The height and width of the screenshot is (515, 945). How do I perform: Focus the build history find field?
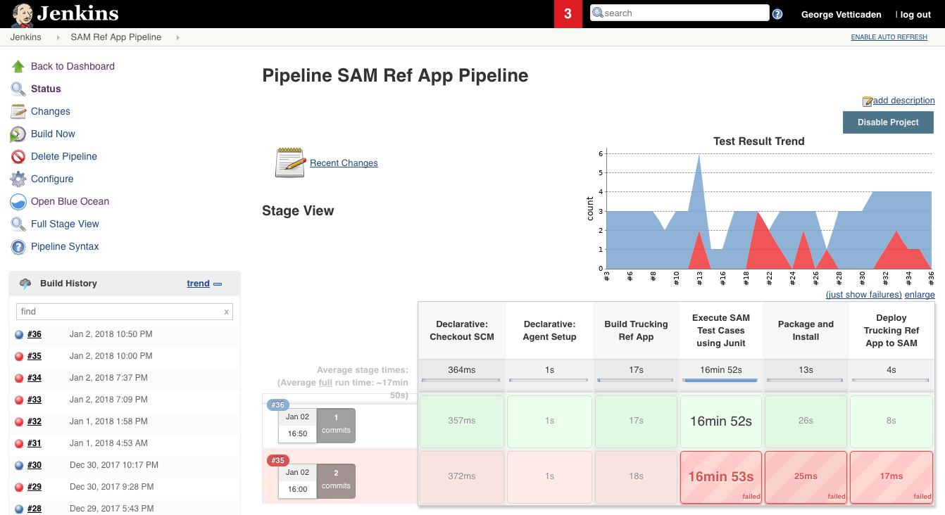click(x=124, y=312)
